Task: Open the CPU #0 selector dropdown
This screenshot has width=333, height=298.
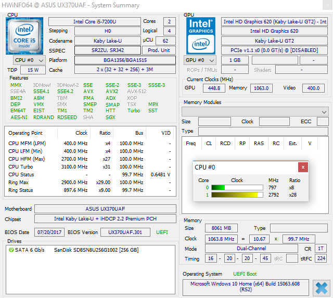Action: coord(29,60)
